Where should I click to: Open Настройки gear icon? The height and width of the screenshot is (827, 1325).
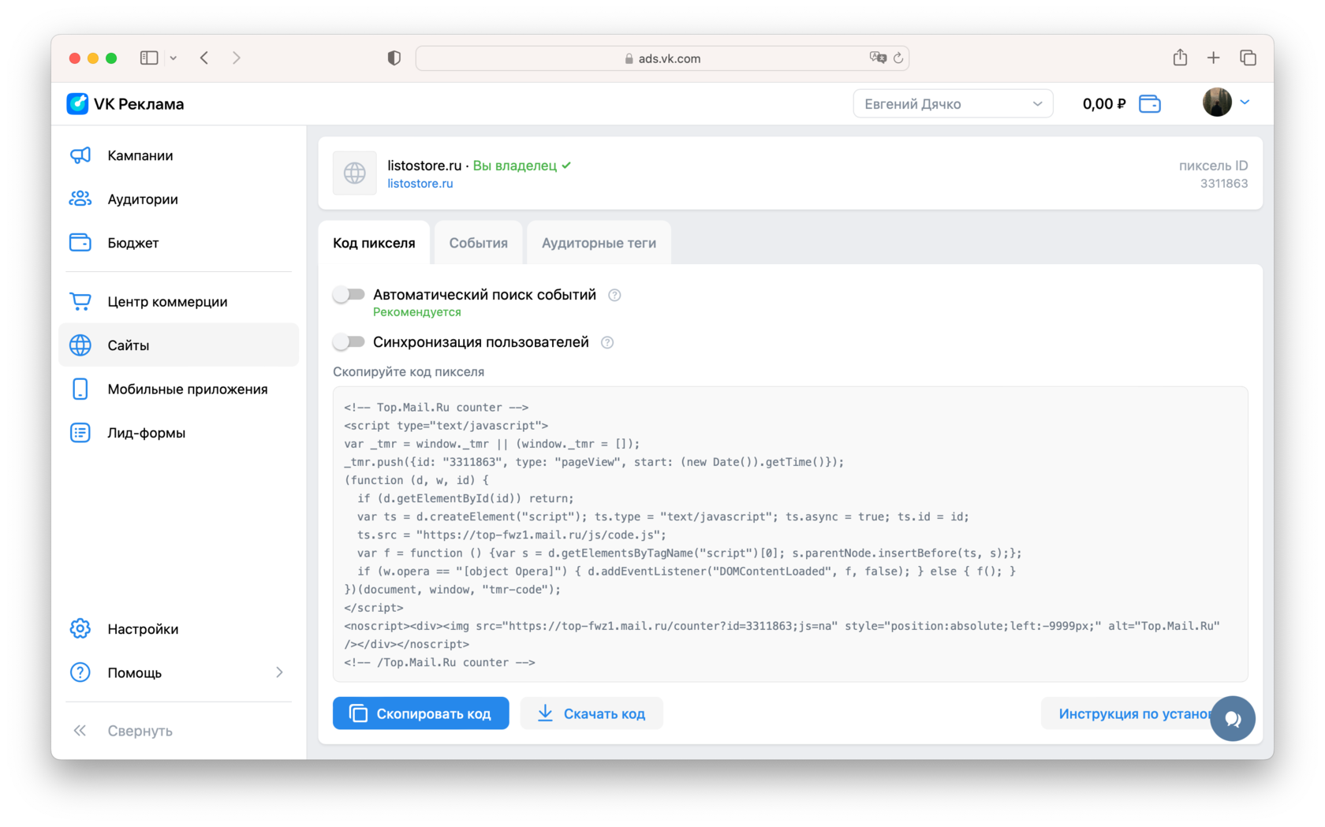pos(80,628)
